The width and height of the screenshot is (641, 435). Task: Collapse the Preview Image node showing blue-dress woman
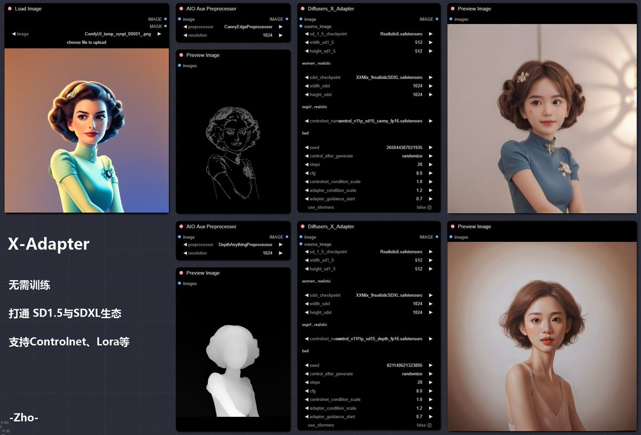pyautogui.click(x=453, y=9)
